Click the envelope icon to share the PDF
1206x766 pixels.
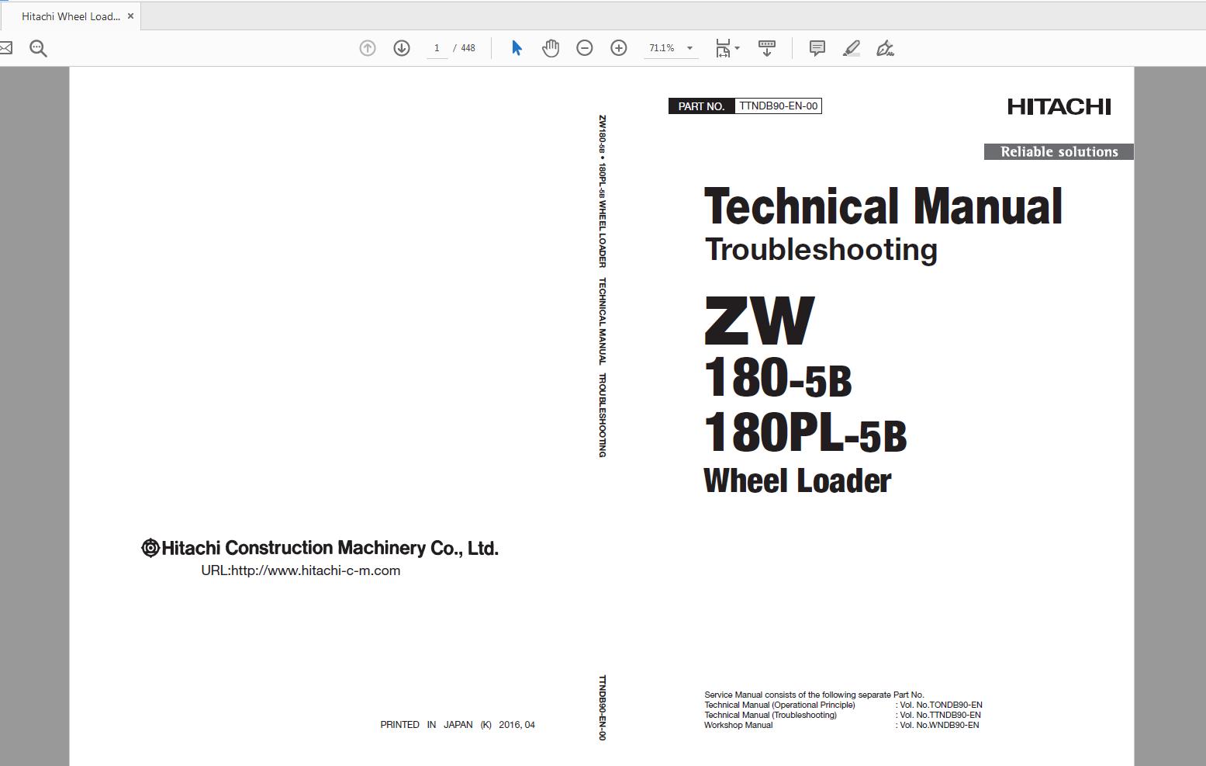[6, 47]
